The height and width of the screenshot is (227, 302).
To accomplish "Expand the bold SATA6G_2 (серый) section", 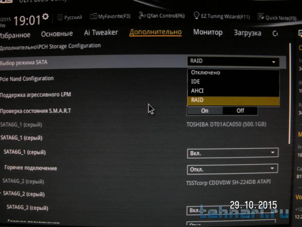I will [x=24, y=194].
